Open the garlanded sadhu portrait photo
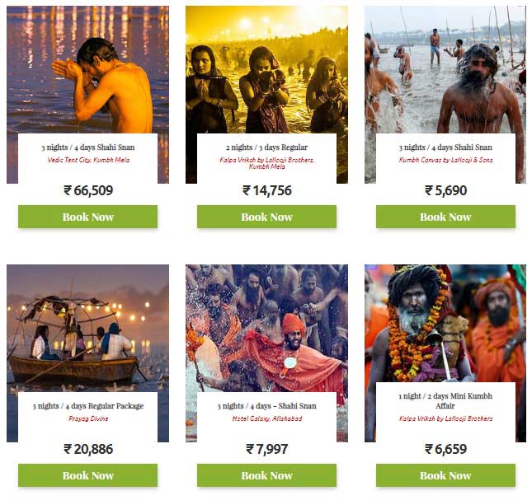This screenshot has width=532, height=500. pos(445,324)
